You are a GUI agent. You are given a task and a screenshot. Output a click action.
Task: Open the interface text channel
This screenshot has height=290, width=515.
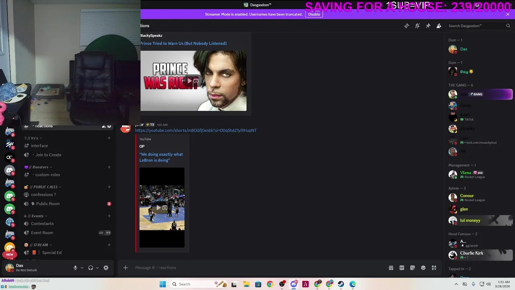[x=68, y=146]
